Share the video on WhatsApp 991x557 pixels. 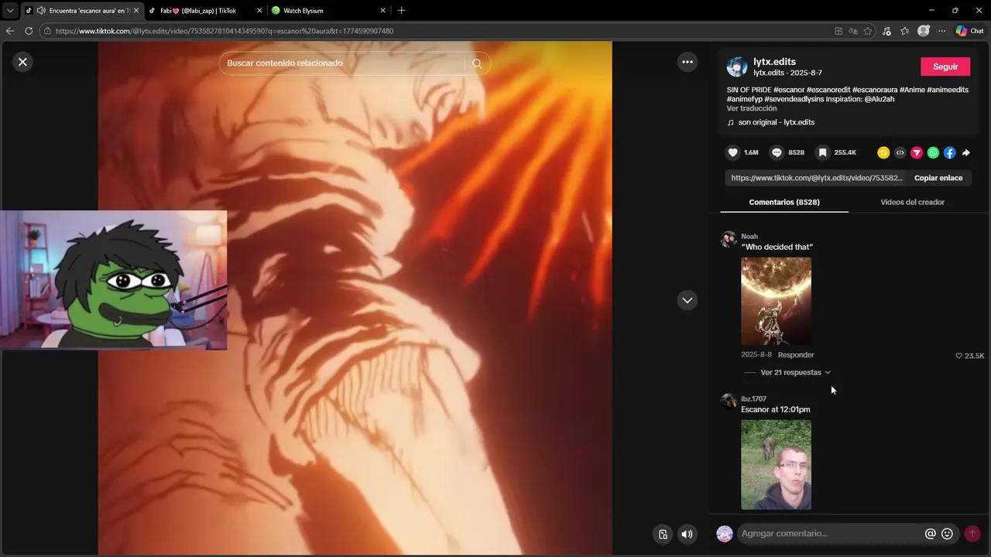click(x=933, y=152)
